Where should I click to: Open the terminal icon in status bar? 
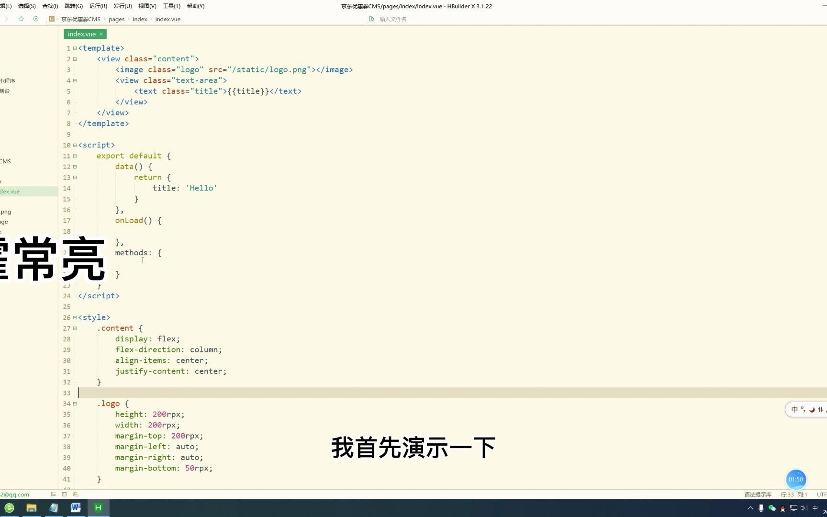(64, 494)
